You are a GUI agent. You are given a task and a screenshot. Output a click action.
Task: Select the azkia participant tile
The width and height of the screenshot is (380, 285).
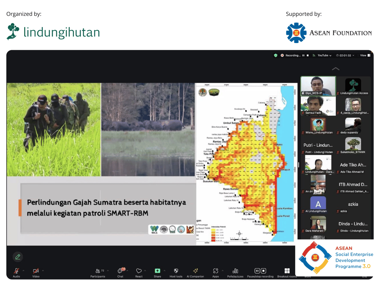point(353,204)
